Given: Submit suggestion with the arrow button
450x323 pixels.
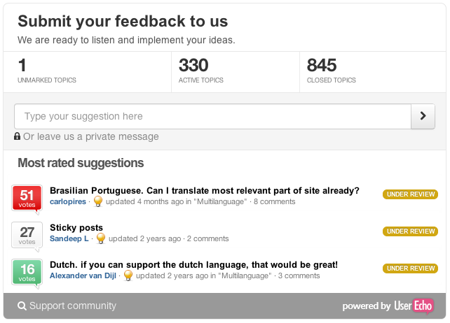Looking at the screenshot, I should 423,116.
